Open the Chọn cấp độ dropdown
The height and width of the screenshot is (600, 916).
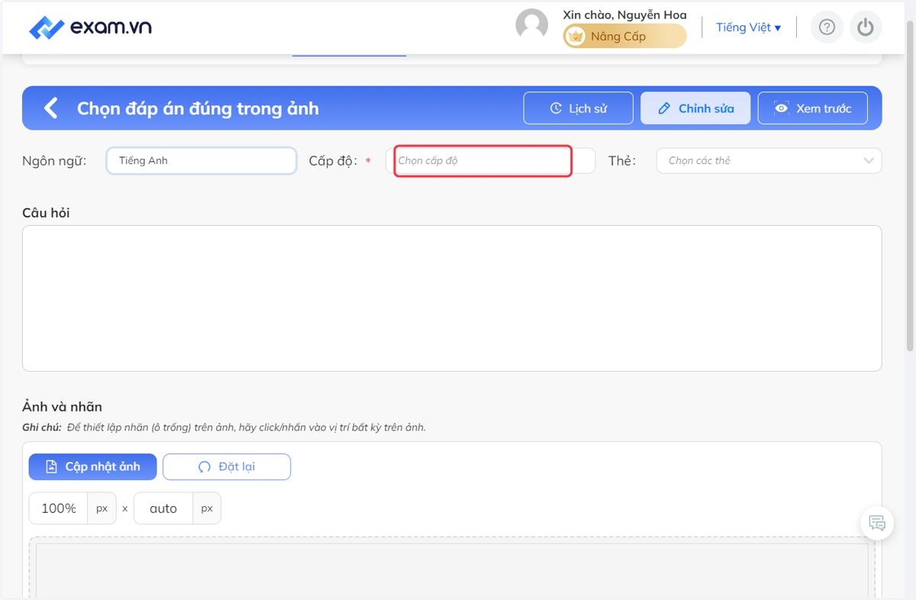(490, 160)
